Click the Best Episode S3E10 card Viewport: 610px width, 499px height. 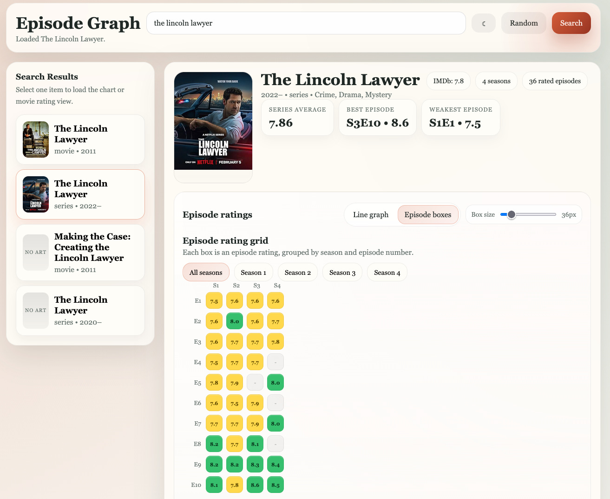[x=377, y=118]
